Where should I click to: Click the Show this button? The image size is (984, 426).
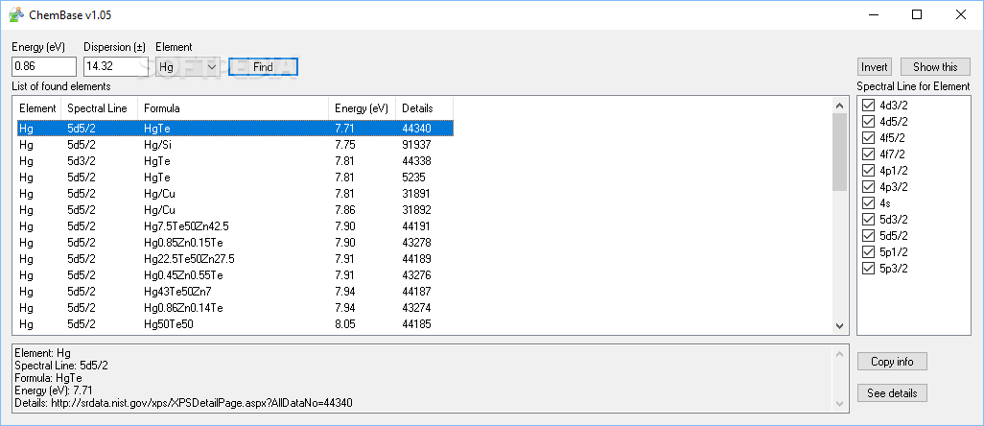click(935, 66)
